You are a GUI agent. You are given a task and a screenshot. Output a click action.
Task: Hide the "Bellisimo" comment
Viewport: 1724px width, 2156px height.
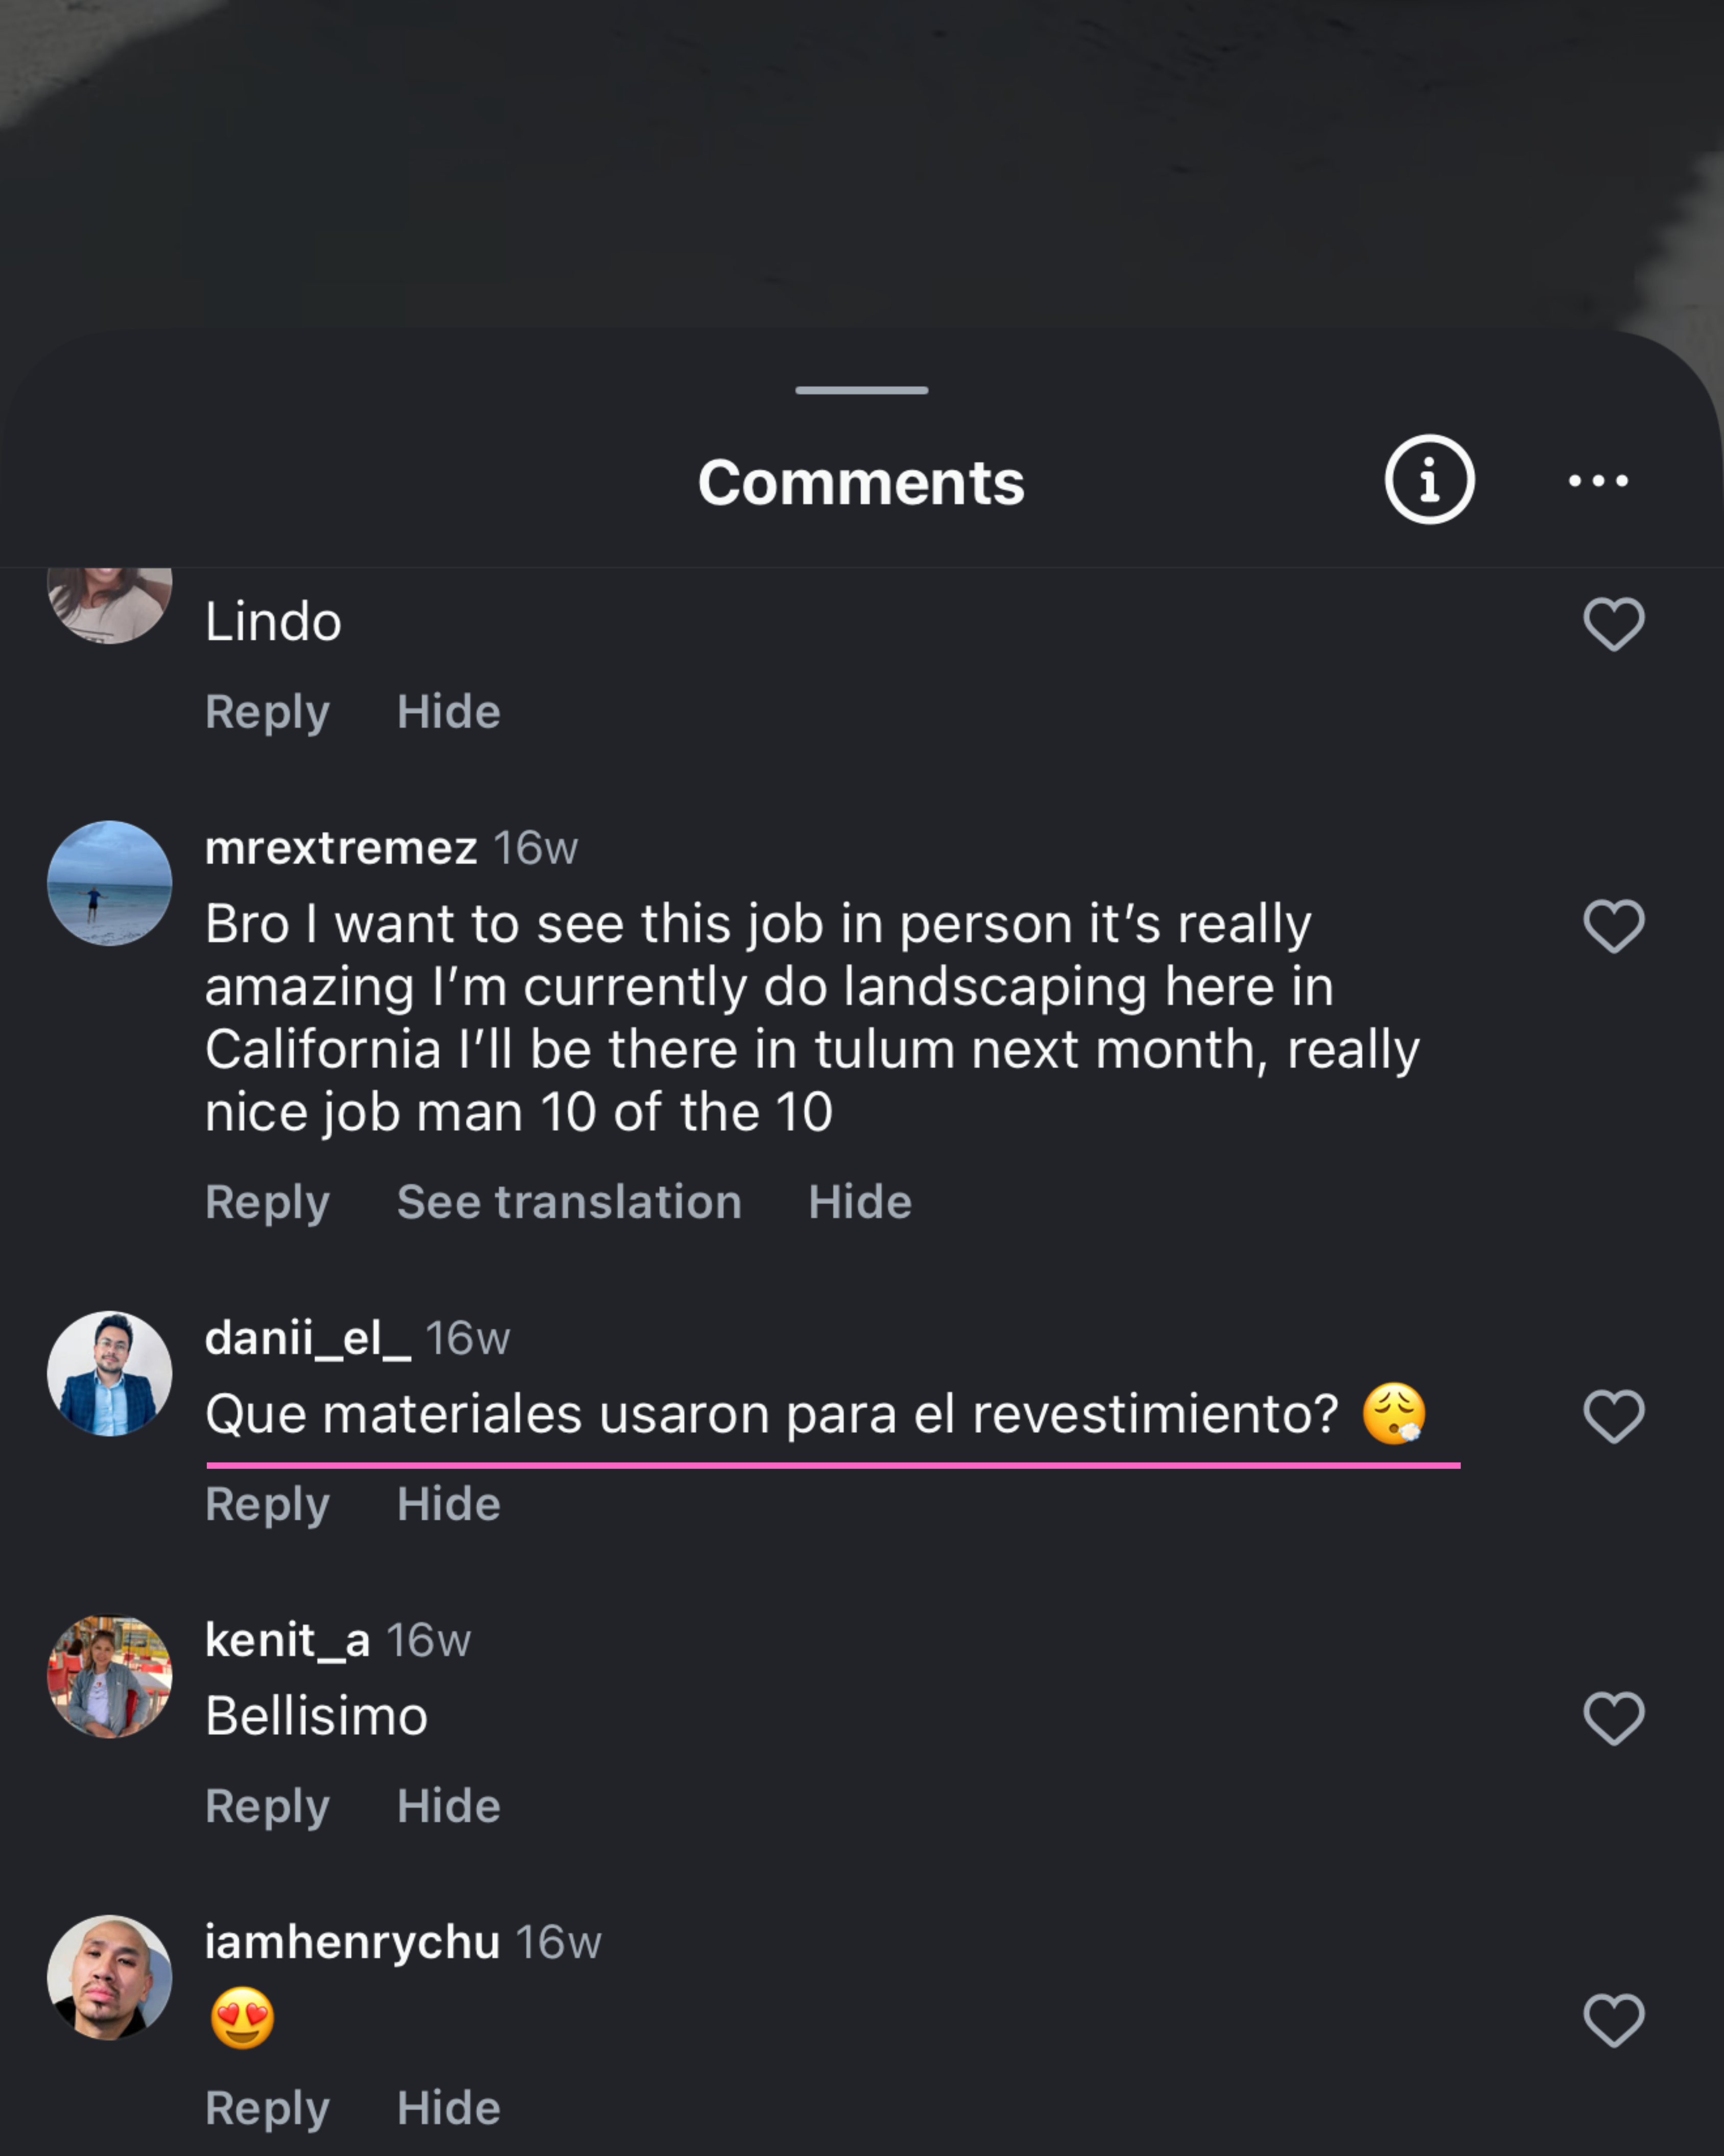click(448, 1806)
